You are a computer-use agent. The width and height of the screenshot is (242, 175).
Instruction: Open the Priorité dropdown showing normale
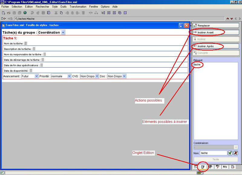[x=69, y=76]
